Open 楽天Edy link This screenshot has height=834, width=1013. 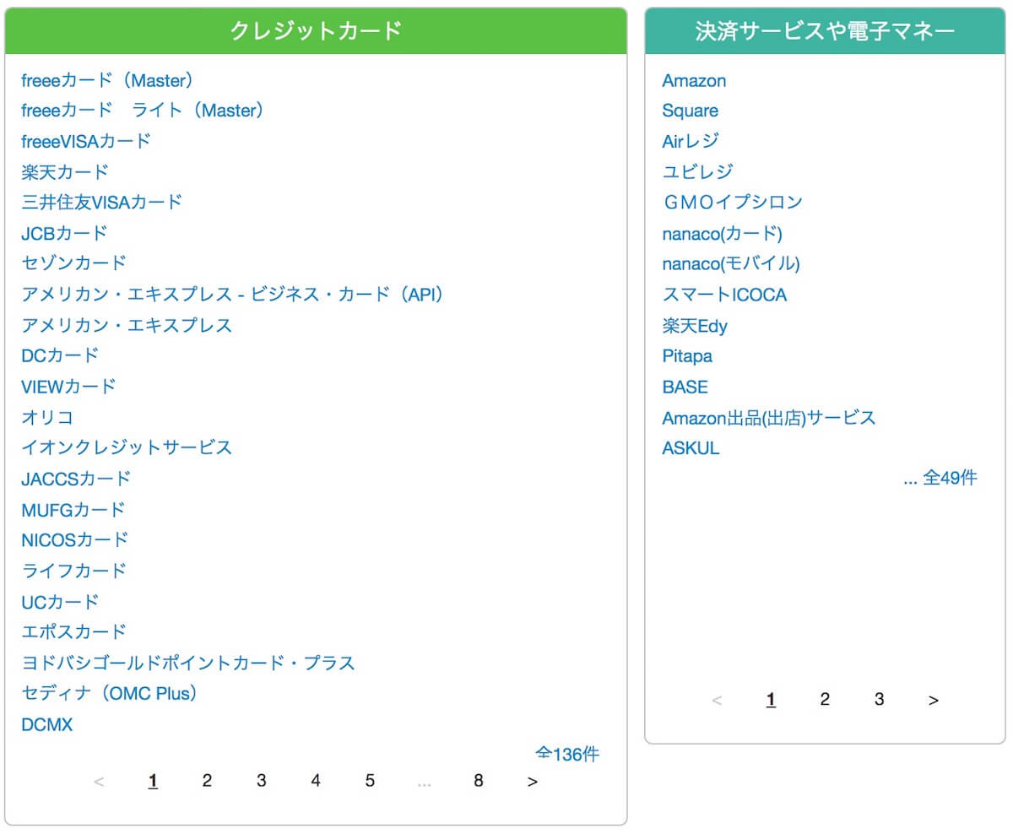[x=695, y=325]
